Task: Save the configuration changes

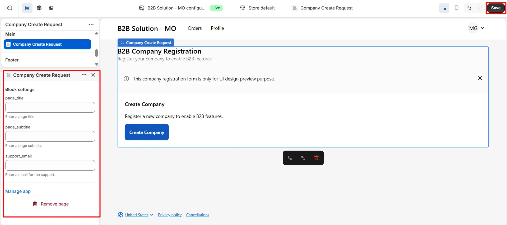Action: (496, 8)
